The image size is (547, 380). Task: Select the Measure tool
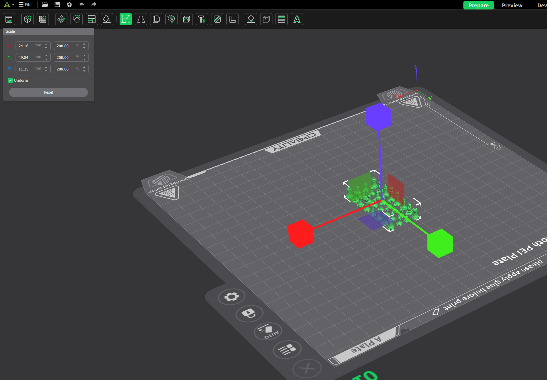(232, 20)
